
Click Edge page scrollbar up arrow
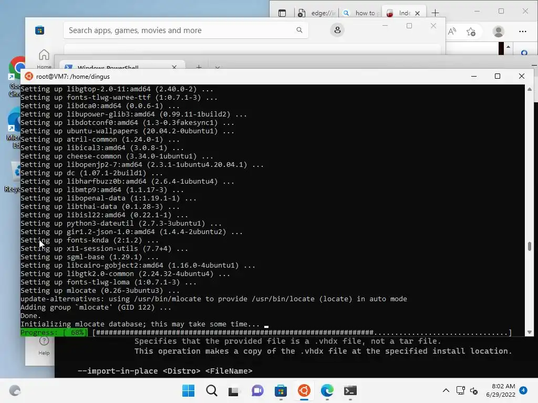(508, 47)
